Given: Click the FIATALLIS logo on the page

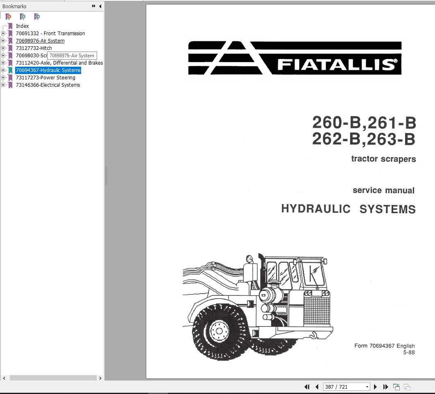Looking at the screenshot, I should (x=295, y=58).
